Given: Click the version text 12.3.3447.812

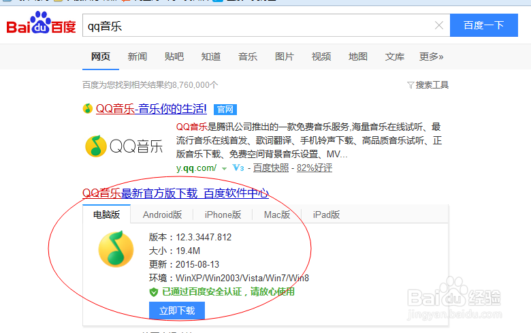Looking at the screenshot, I should pyautogui.click(x=204, y=237).
